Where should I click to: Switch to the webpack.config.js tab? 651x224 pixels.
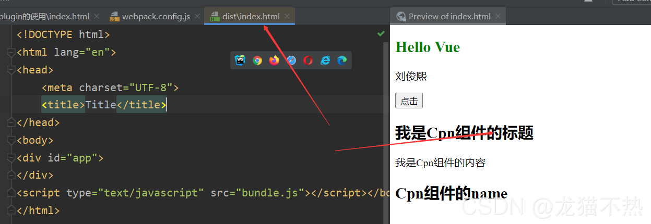coord(156,17)
